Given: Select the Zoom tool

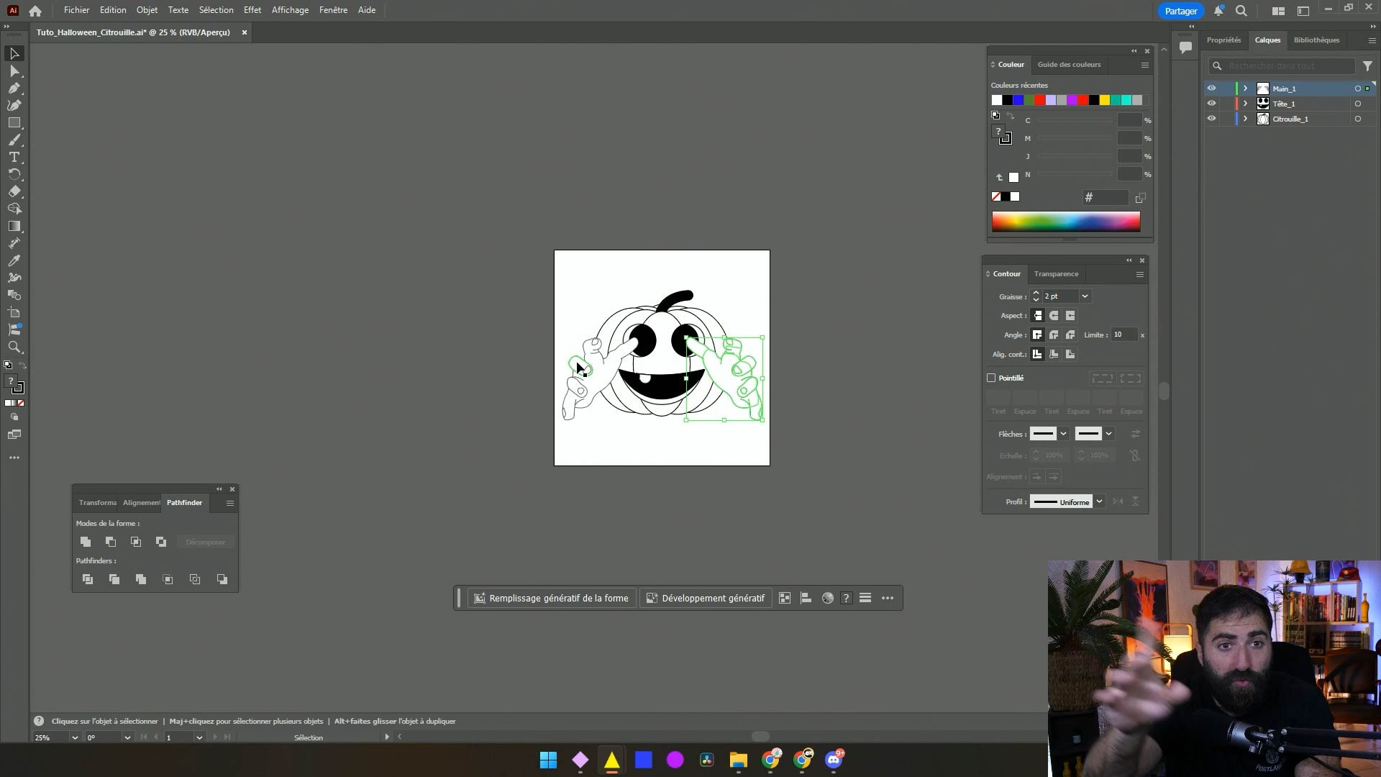Looking at the screenshot, I should pos(14,347).
